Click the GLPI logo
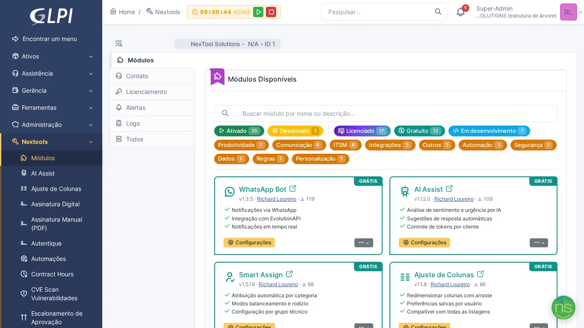This screenshot has height=328, width=584. tap(51, 17)
